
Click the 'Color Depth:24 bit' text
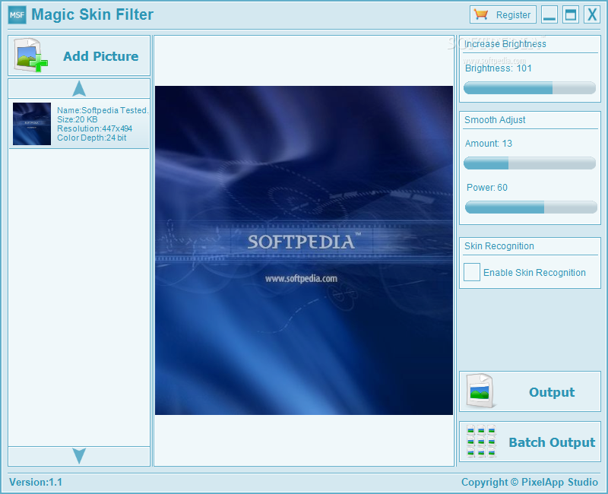click(x=91, y=138)
